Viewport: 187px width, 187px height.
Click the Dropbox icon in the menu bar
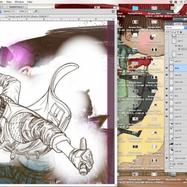click(171, 2)
